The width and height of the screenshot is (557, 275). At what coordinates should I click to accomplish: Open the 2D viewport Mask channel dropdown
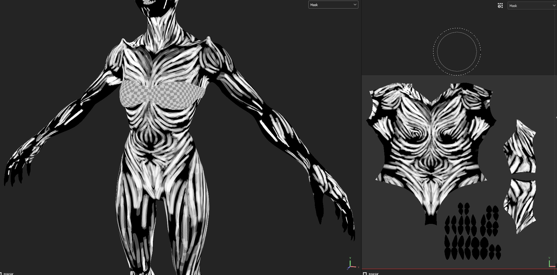[x=532, y=5]
